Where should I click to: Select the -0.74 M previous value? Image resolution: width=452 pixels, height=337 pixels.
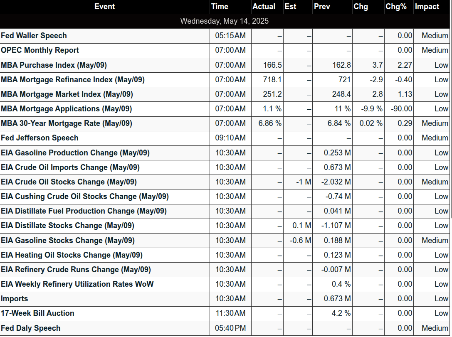tap(338, 197)
